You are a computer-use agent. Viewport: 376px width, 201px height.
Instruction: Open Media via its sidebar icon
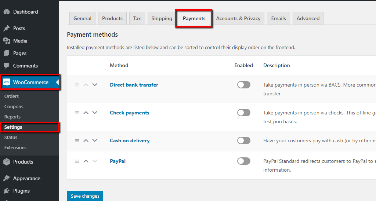[7, 41]
